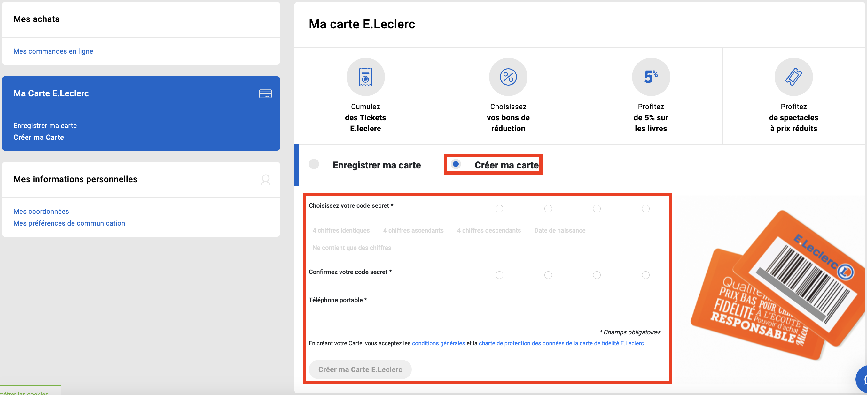
Task: Click the "4 chiffres identiques" rule text
Action: [341, 231]
